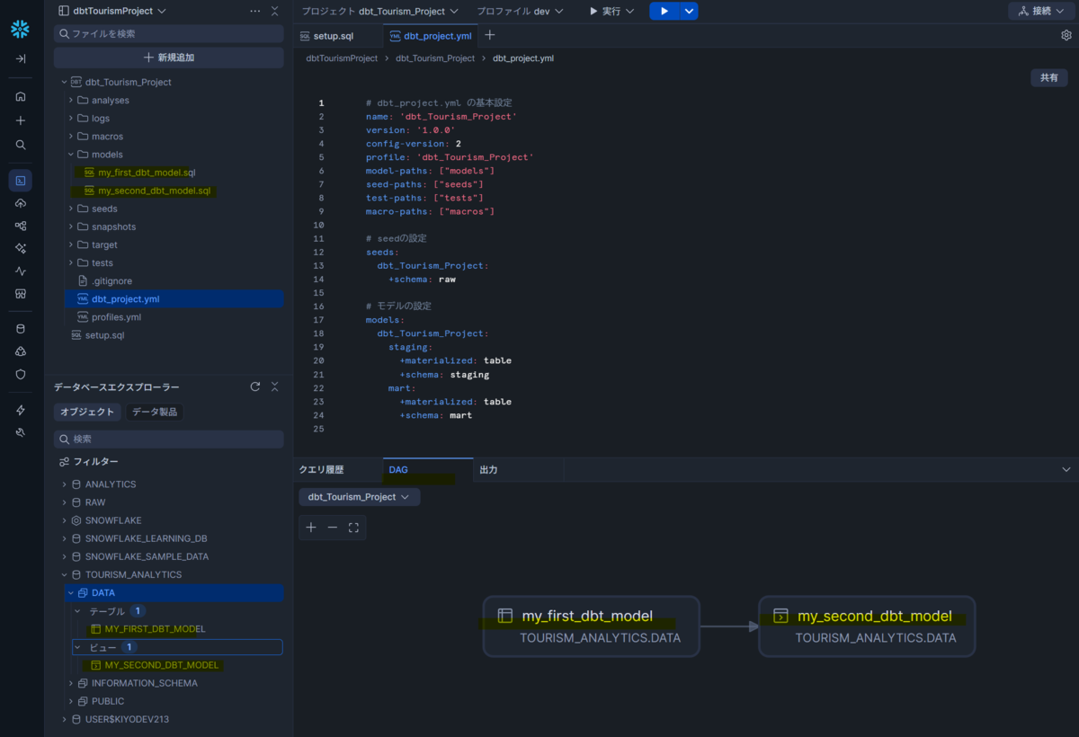
Task: Open the Marketplace storefront sidebar icon
Action: pos(21,294)
